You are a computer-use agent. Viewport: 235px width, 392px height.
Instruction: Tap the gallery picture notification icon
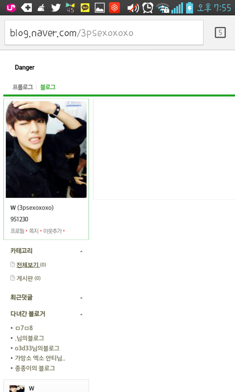100,8
